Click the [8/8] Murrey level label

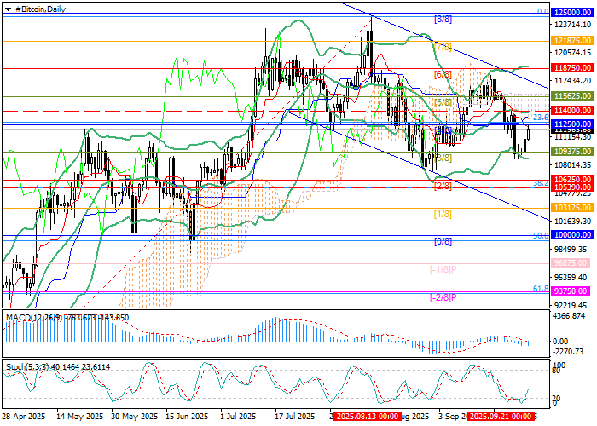click(x=443, y=18)
